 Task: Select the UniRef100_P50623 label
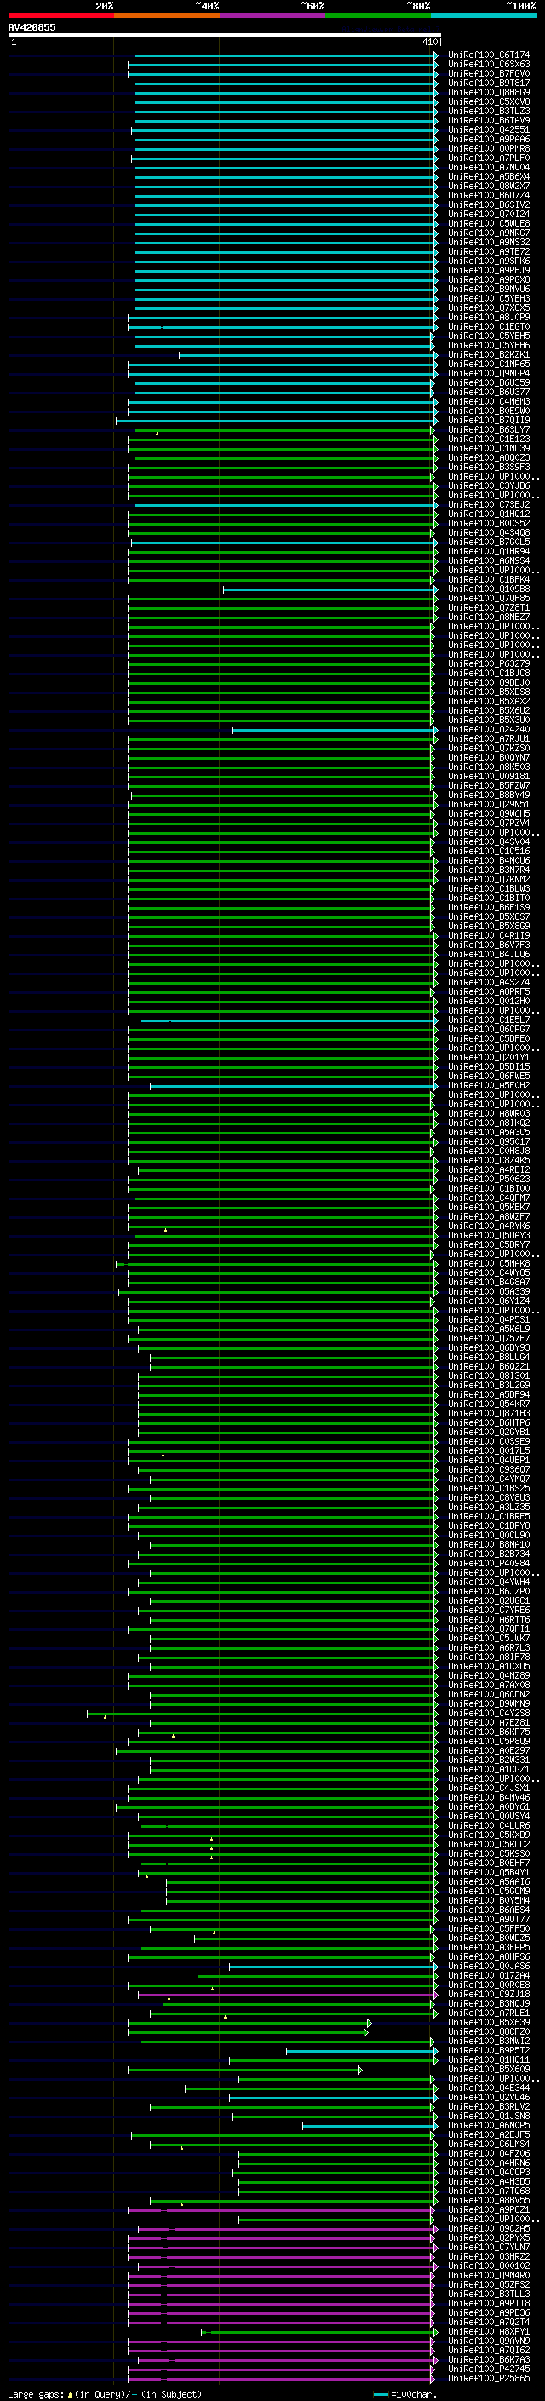coord(488,1179)
